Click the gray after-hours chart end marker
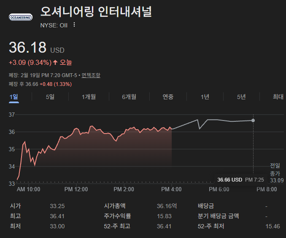286x238 pixels. click(253, 120)
